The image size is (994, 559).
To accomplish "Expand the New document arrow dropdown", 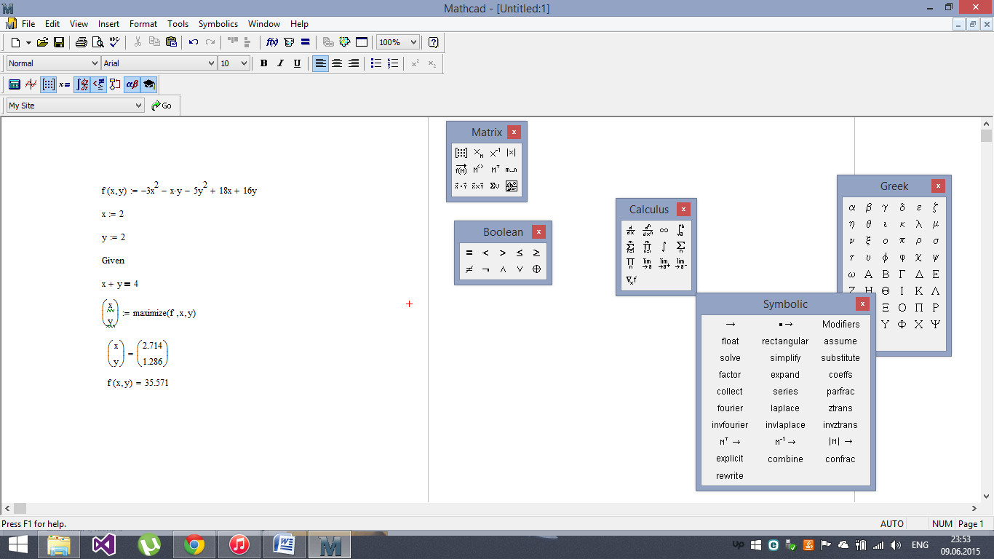I will coord(28,42).
